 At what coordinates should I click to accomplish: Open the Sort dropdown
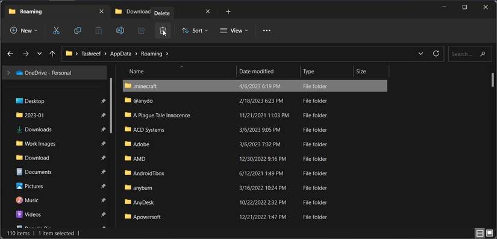click(195, 31)
